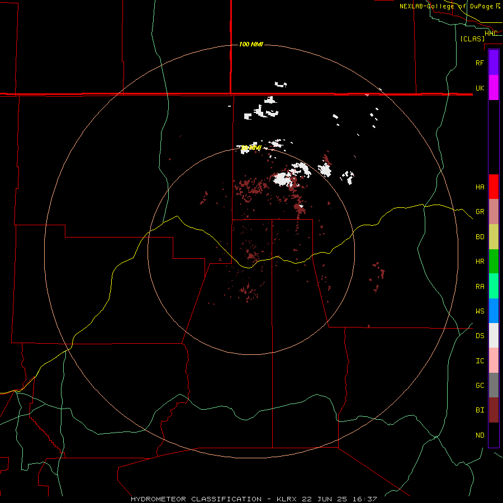Click the GC legend label
The height and width of the screenshot is (503, 503).
[480, 386]
